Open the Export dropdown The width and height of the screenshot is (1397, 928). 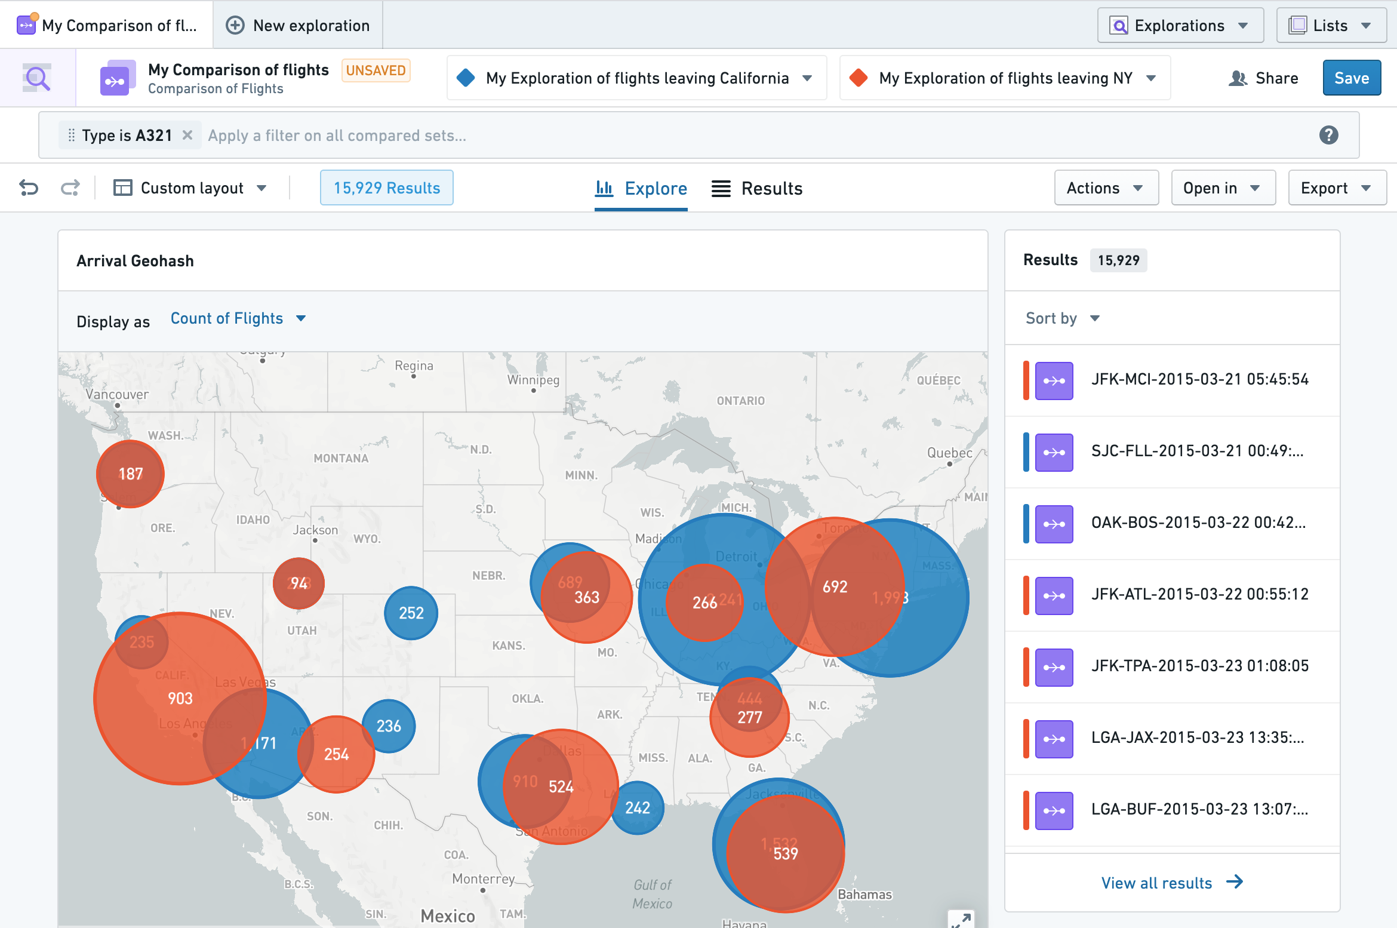[1337, 188]
